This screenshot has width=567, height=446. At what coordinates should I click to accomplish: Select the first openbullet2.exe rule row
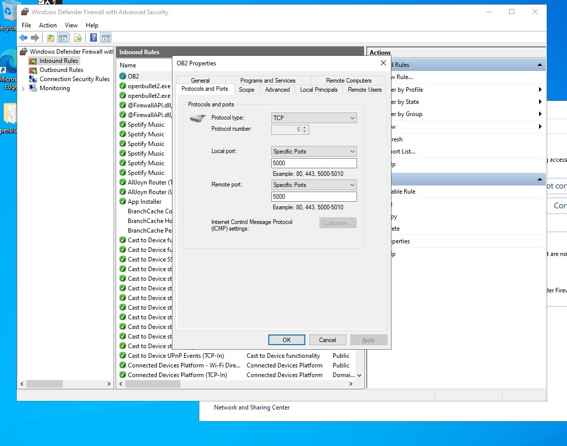146,86
